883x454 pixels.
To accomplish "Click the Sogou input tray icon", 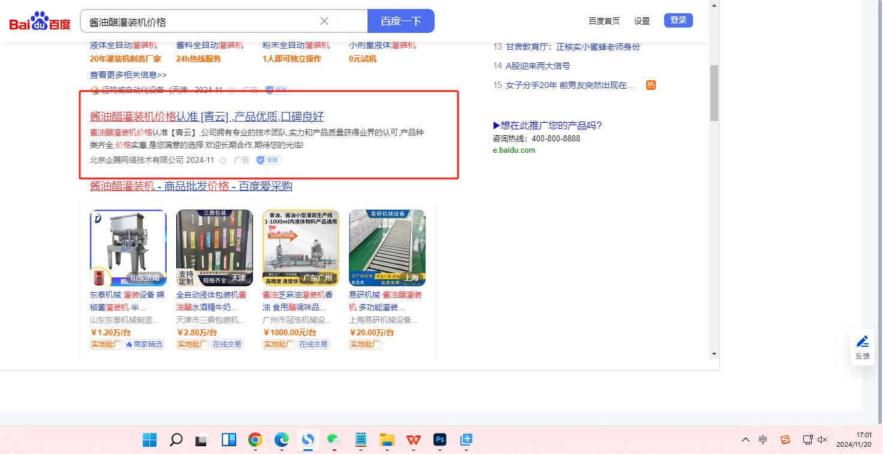I will click(x=785, y=440).
